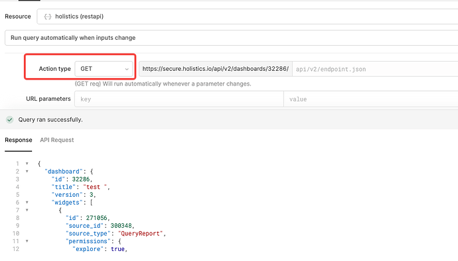
Task: Open the holistics (restapi) resource selector
Action: [247, 17]
